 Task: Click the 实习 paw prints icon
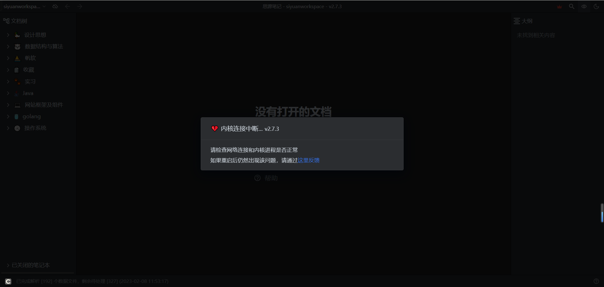tap(17, 82)
